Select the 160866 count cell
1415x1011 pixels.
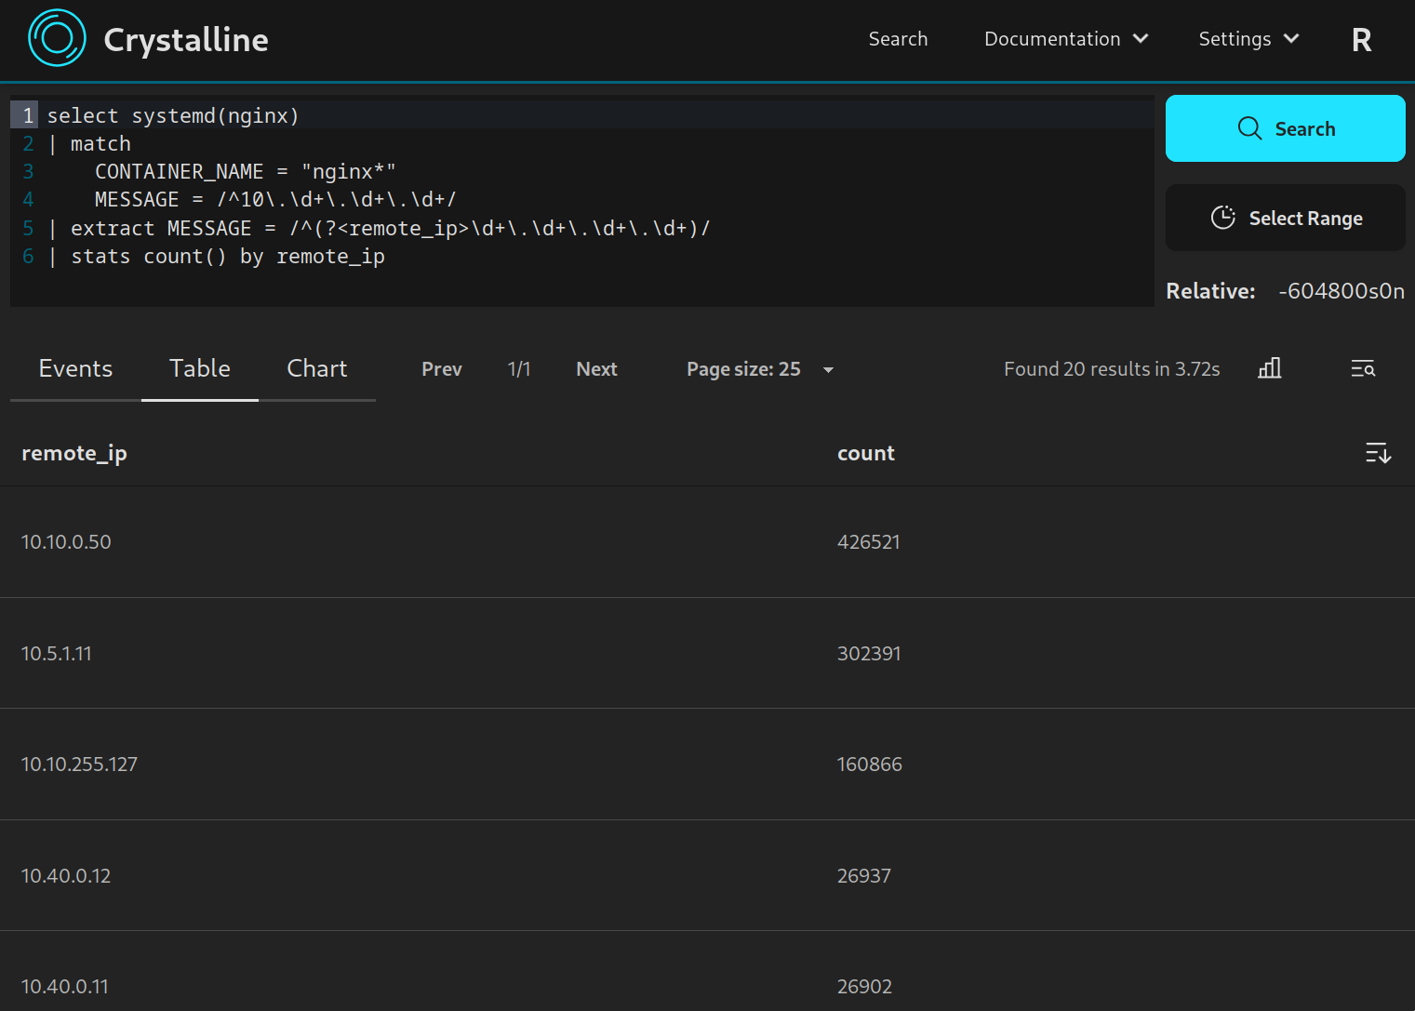(x=870, y=765)
